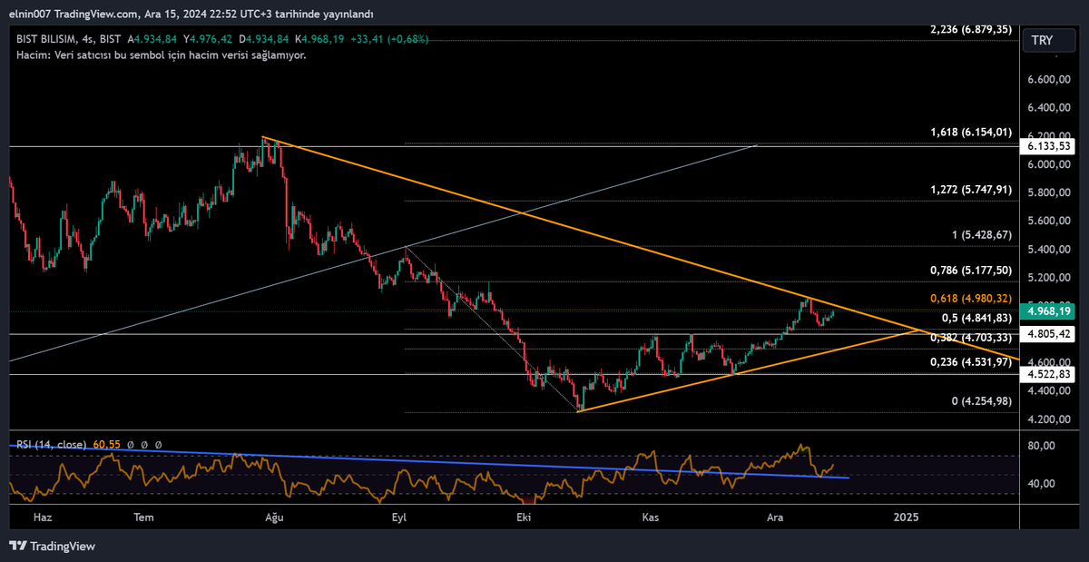Click the 4.200,00 price scale label
The image size is (1089, 562).
(x=1047, y=419)
